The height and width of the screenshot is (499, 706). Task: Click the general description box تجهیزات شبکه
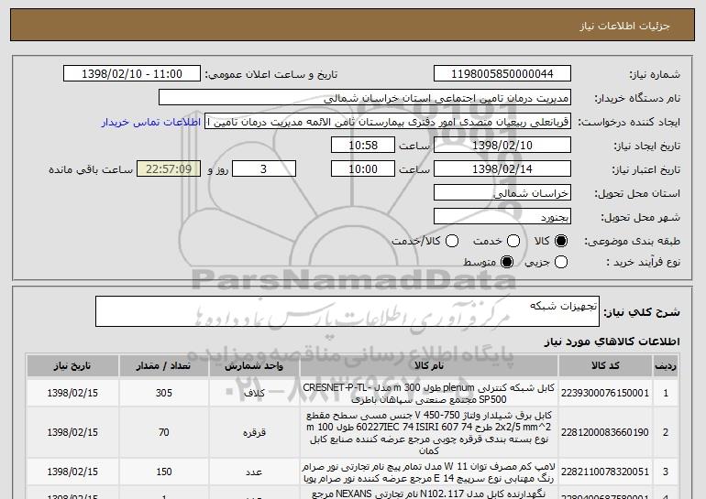pyautogui.click(x=347, y=311)
